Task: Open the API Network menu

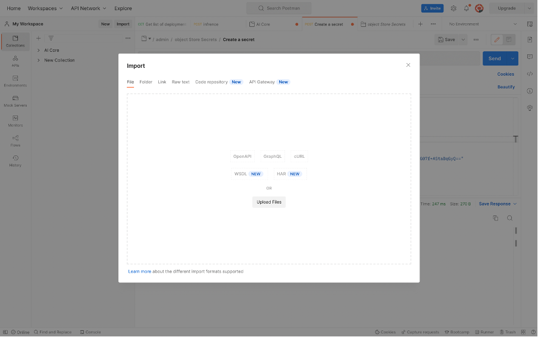Action: click(x=89, y=8)
